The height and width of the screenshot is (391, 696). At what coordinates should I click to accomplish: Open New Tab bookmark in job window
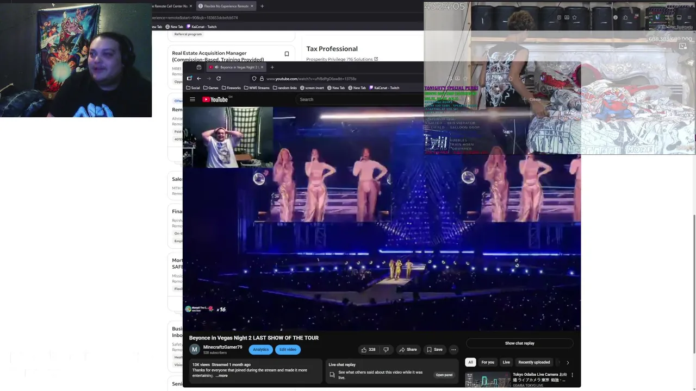coord(175,27)
